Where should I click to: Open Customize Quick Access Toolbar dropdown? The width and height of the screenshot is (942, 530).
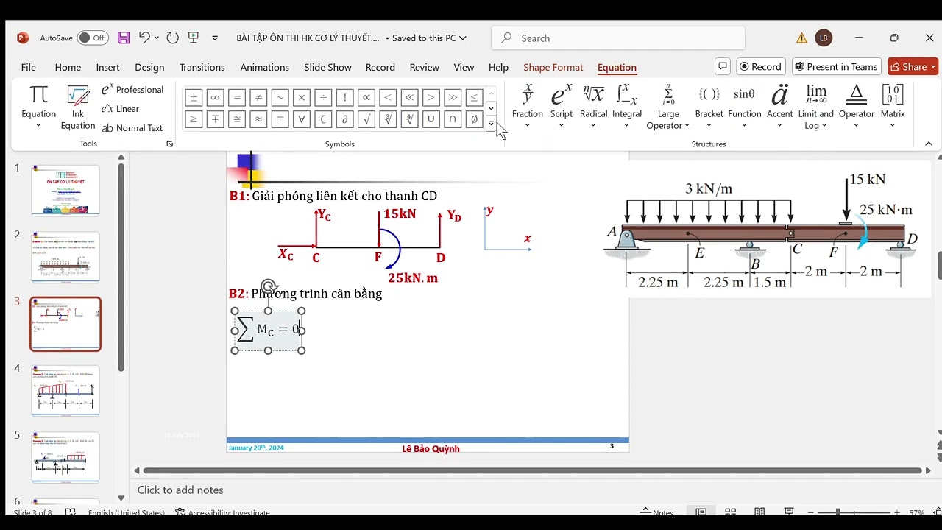click(215, 38)
